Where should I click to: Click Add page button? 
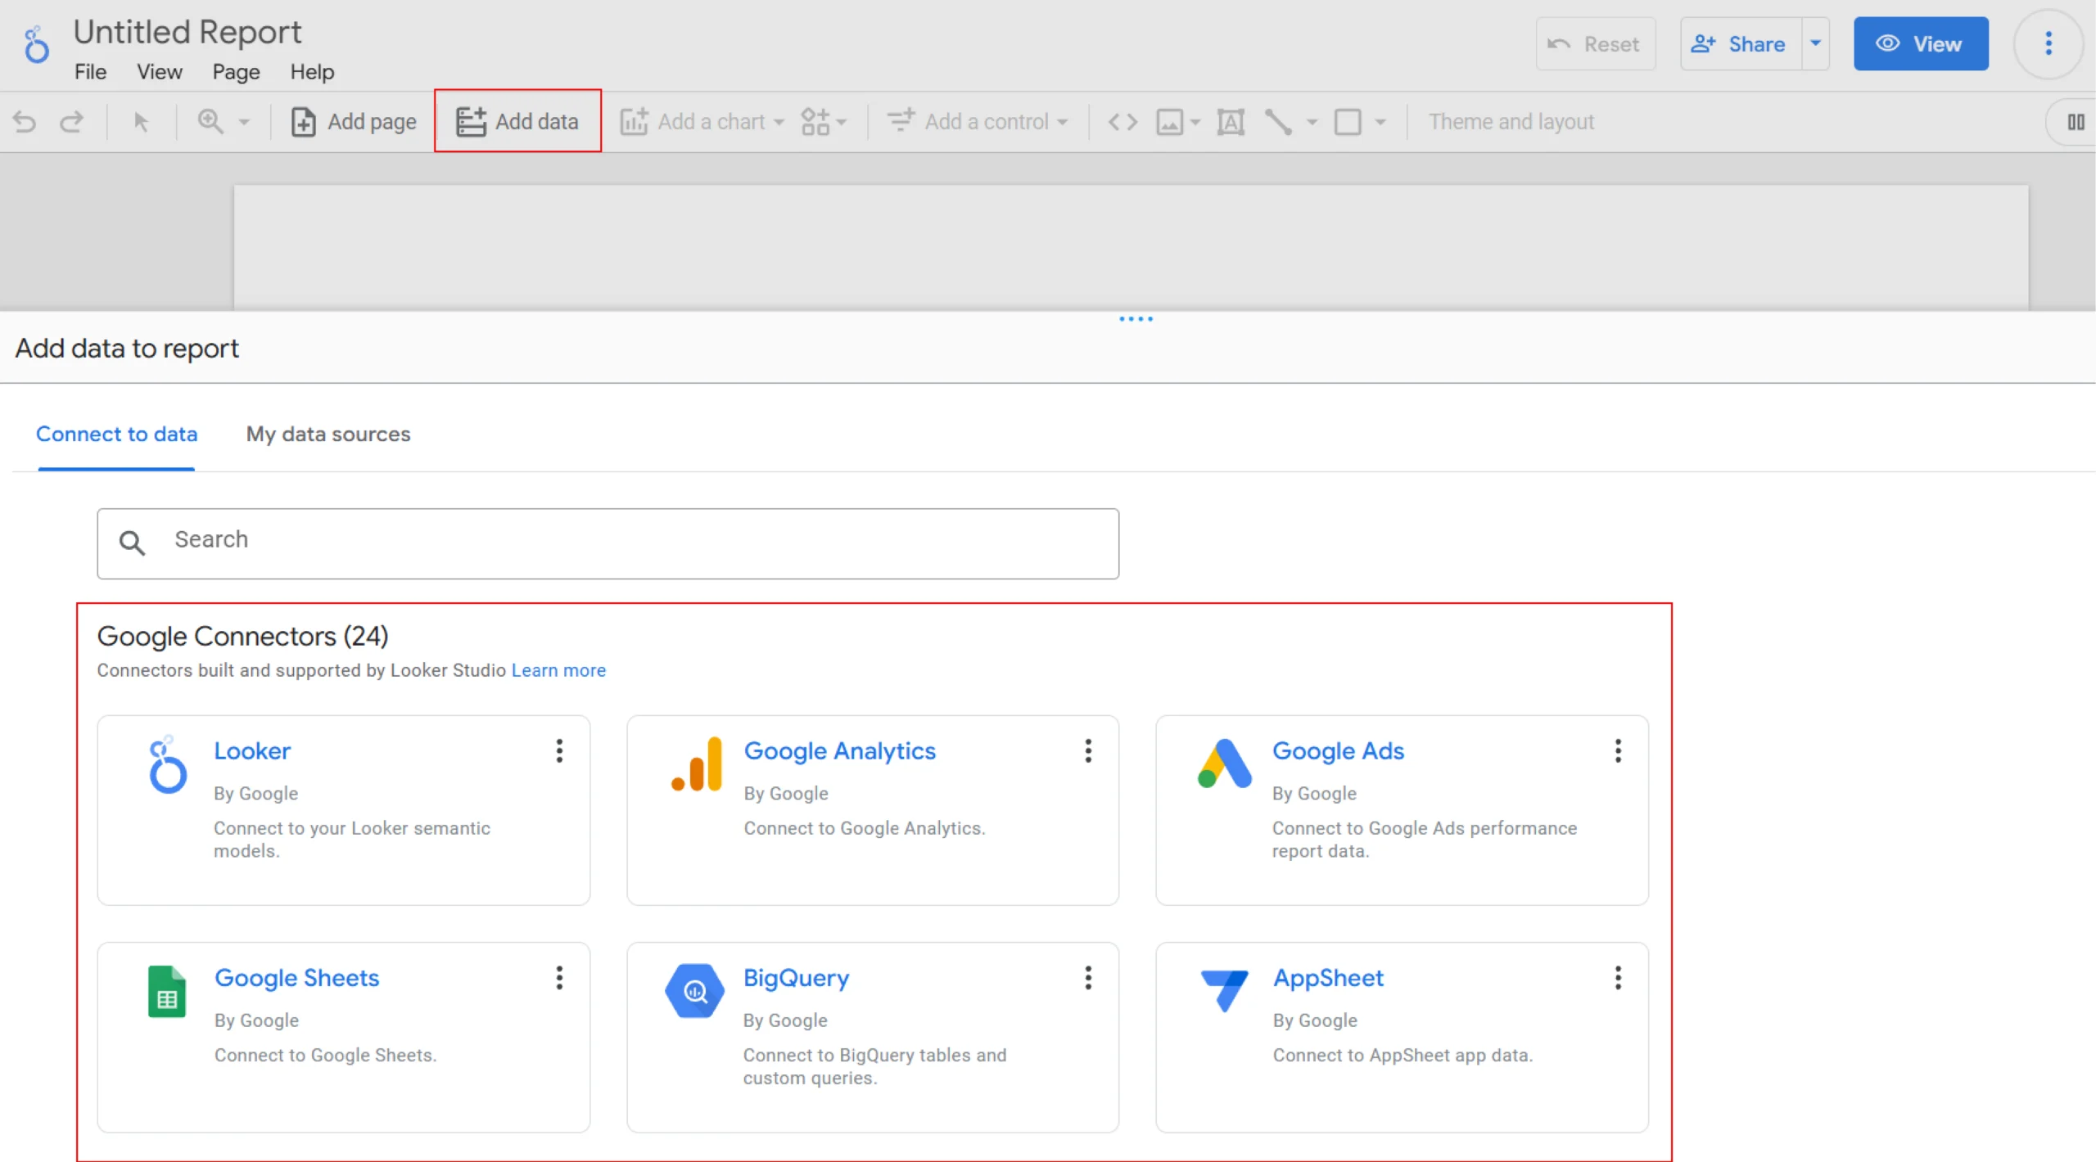354,122
